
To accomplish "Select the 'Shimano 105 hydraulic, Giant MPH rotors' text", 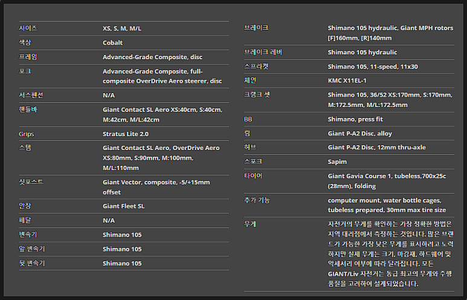I will 390,33.
